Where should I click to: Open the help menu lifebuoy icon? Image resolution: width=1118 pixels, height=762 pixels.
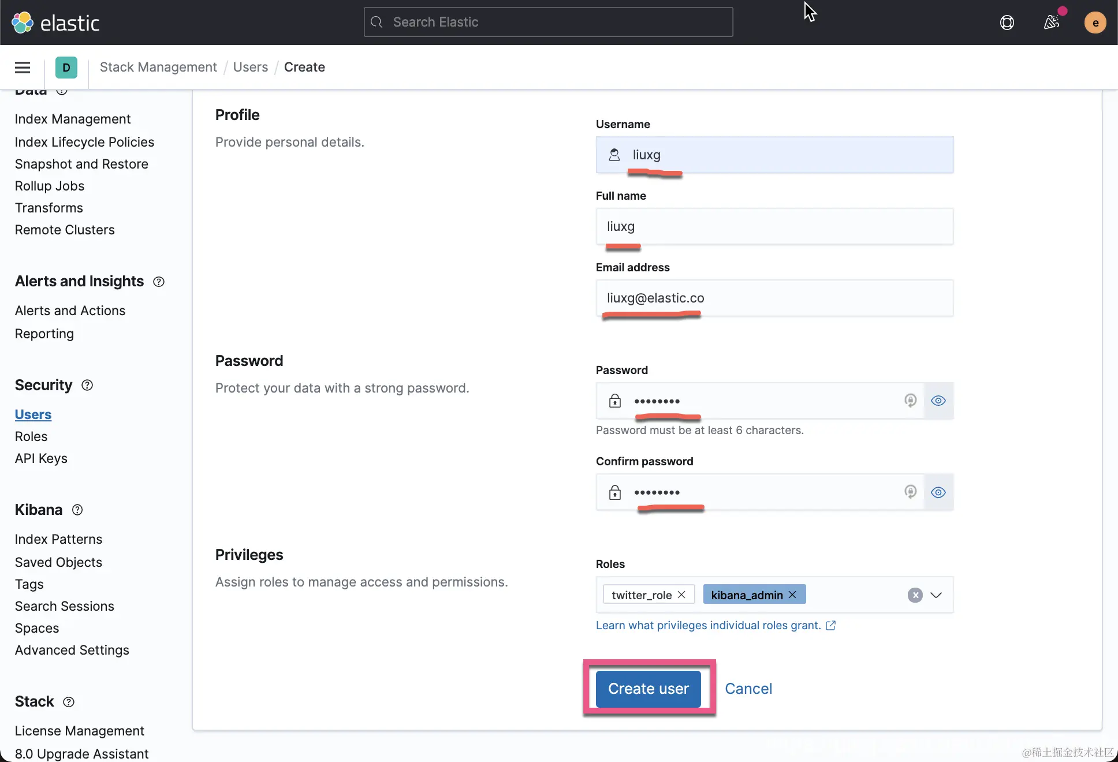(1007, 23)
